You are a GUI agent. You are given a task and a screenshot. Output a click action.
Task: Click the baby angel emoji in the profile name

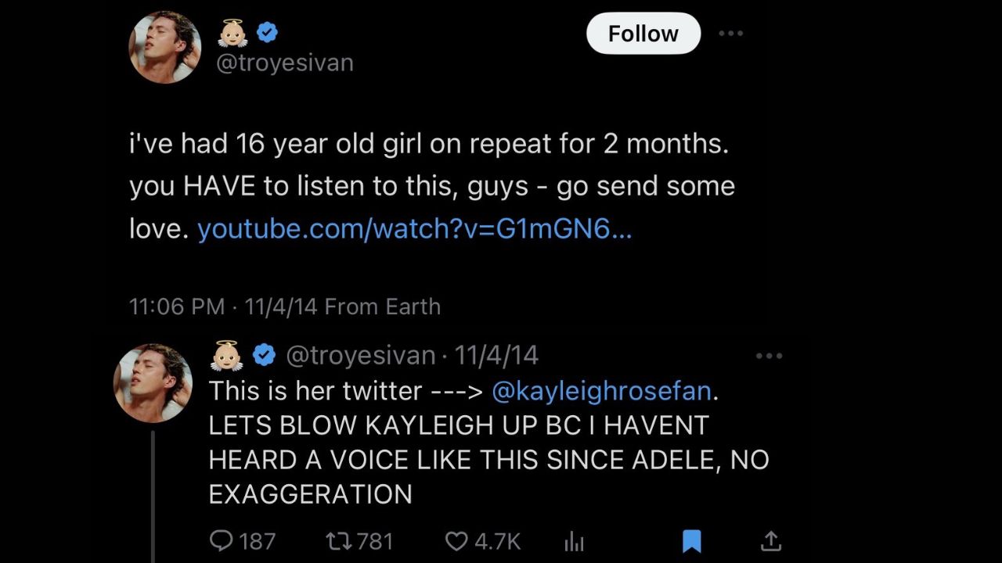[x=232, y=32]
